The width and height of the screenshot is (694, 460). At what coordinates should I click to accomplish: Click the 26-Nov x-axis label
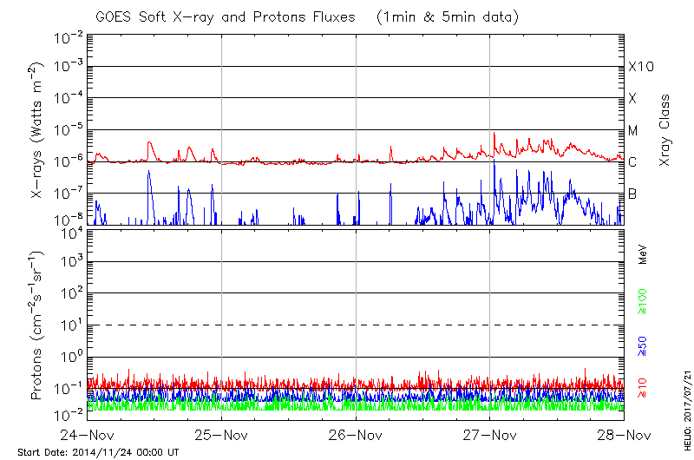coord(357,435)
